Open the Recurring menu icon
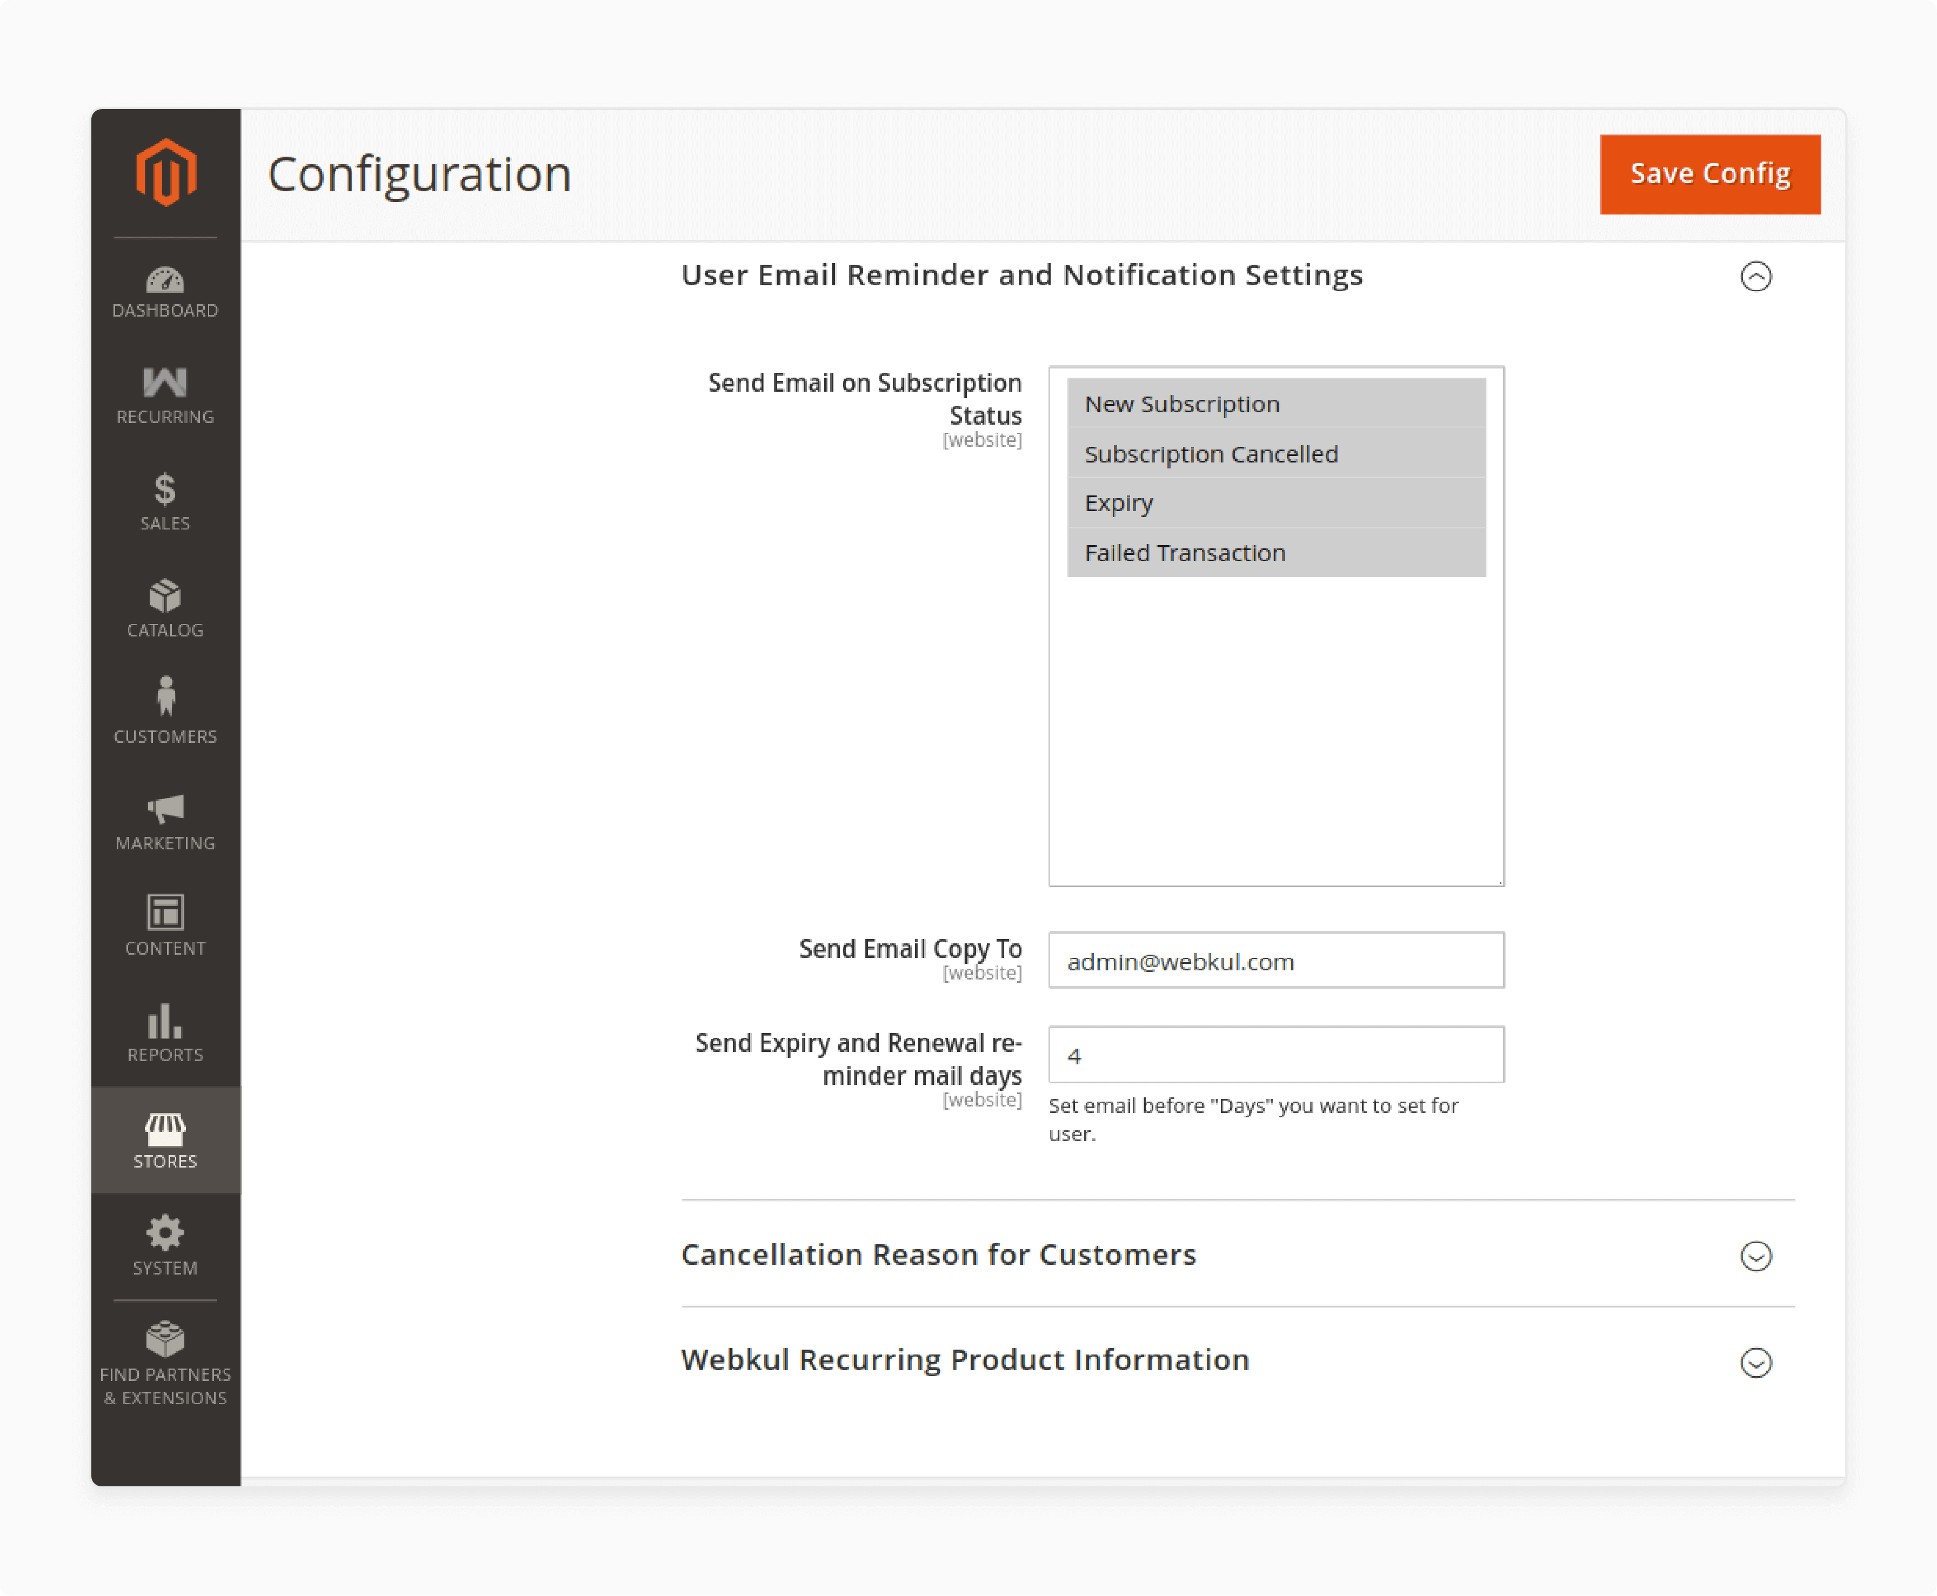The width and height of the screenshot is (1937, 1596). [165, 383]
